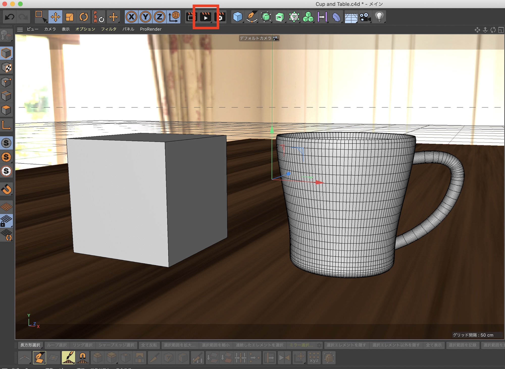This screenshot has height=369, width=505.
Task: Add a Light object with bulb icon
Action: [x=379, y=17]
